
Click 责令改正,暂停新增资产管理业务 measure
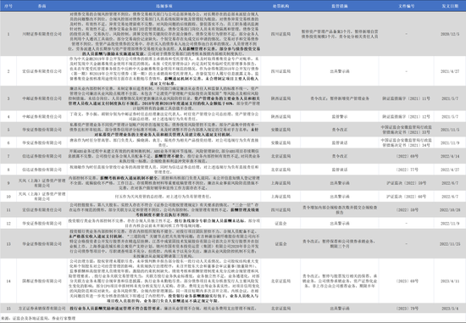point(340,98)
